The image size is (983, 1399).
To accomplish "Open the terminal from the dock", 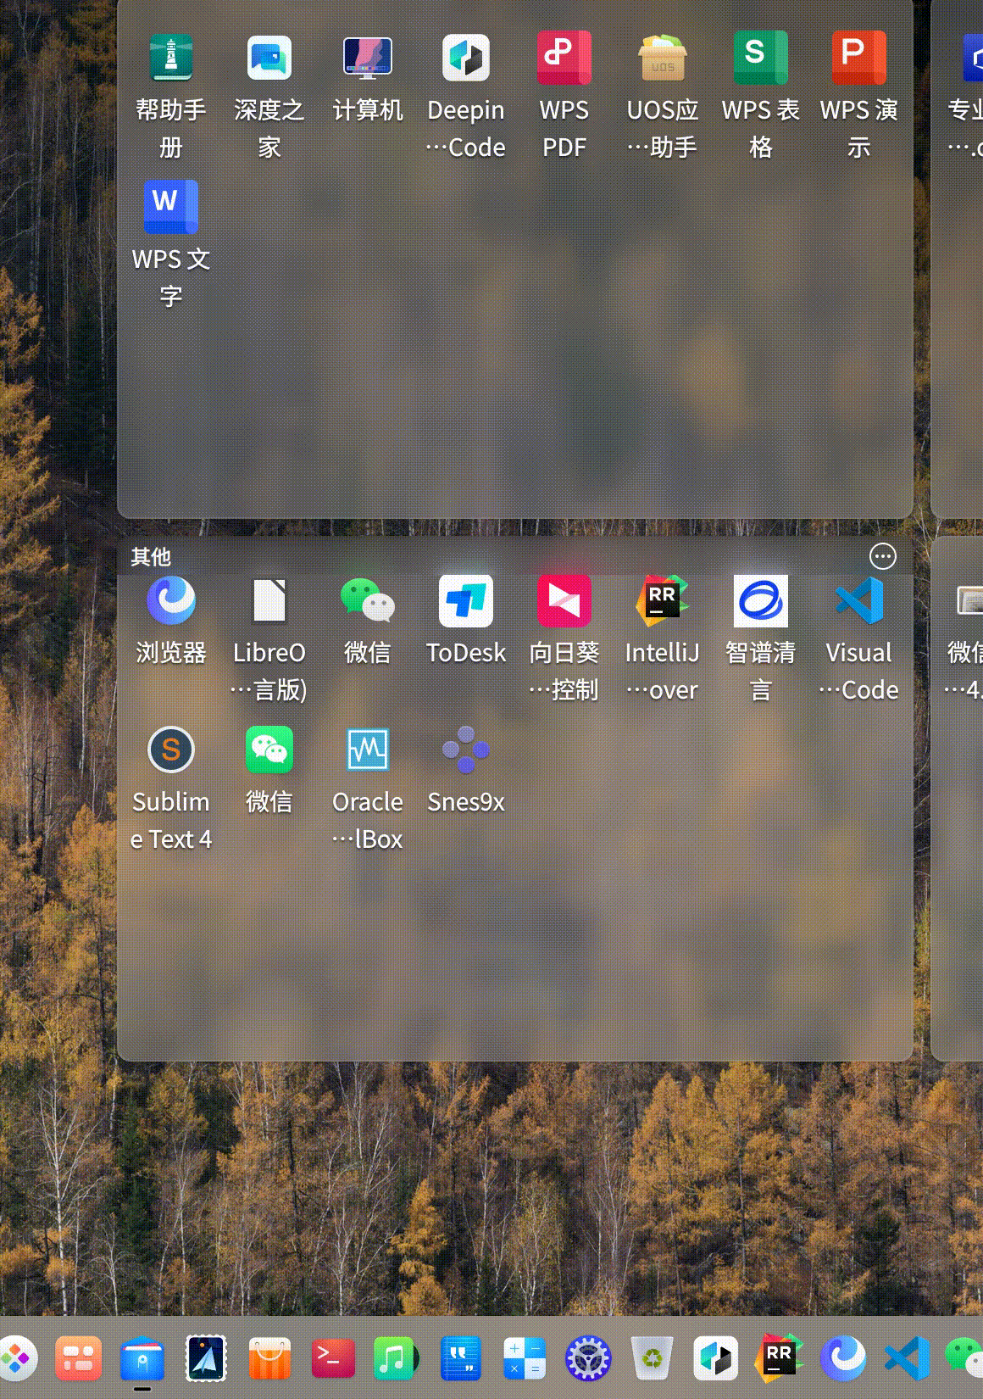I will 333,1358.
